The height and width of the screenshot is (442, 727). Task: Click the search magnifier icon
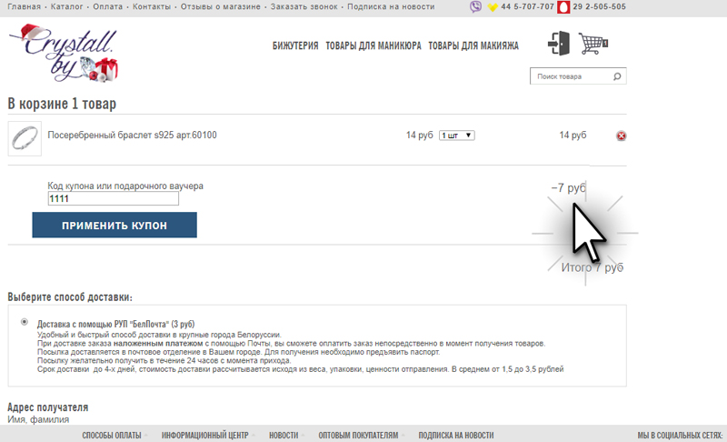click(x=617, y=77)
